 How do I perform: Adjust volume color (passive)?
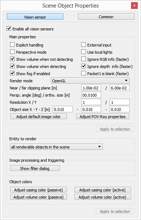pyautogui.click(x=38, y=197)
